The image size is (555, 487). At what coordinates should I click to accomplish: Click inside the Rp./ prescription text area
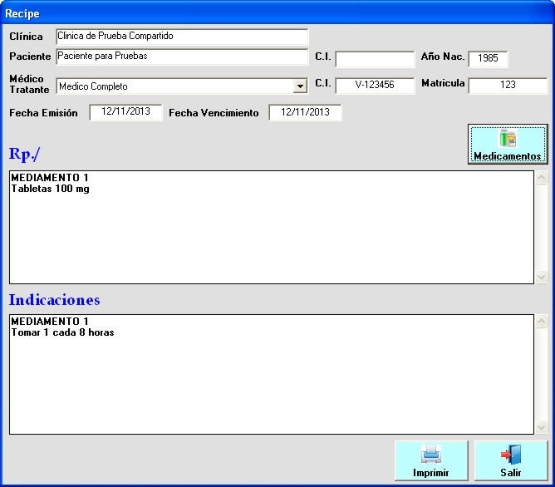pyautogui.click(x=272, y=227)
